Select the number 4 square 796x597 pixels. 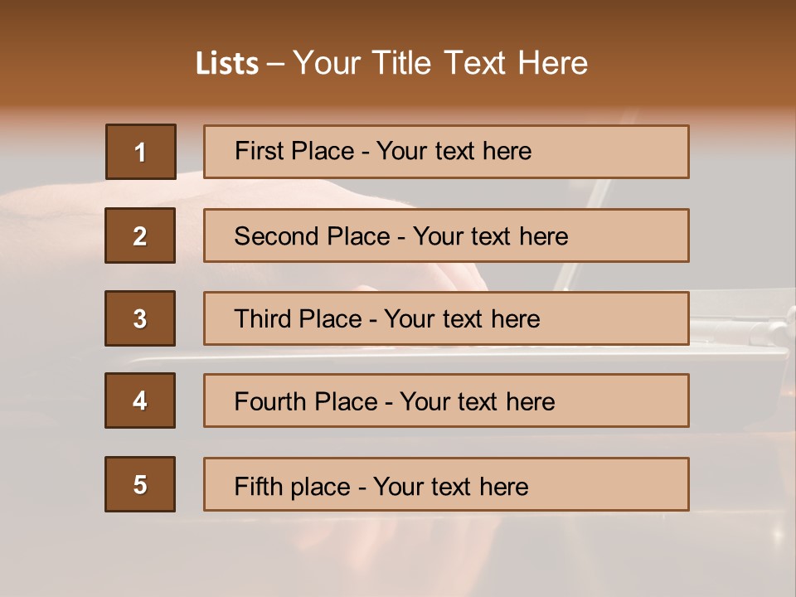coord(140,400)
